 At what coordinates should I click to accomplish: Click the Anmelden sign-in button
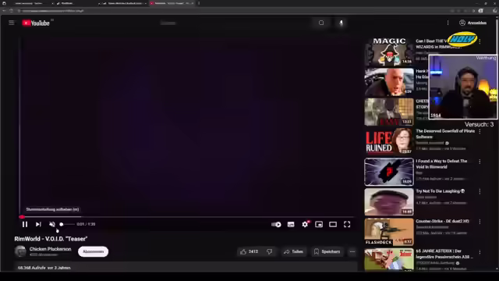473,23
